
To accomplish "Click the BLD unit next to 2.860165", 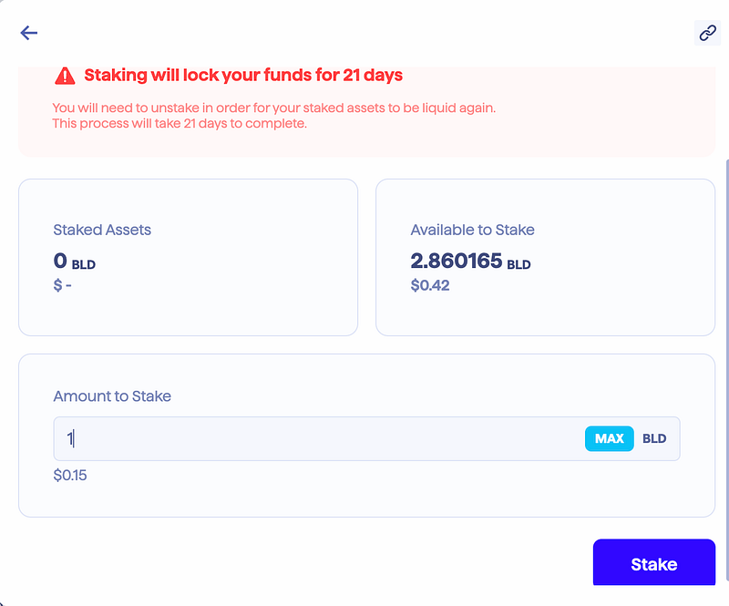I will [519, 264].
